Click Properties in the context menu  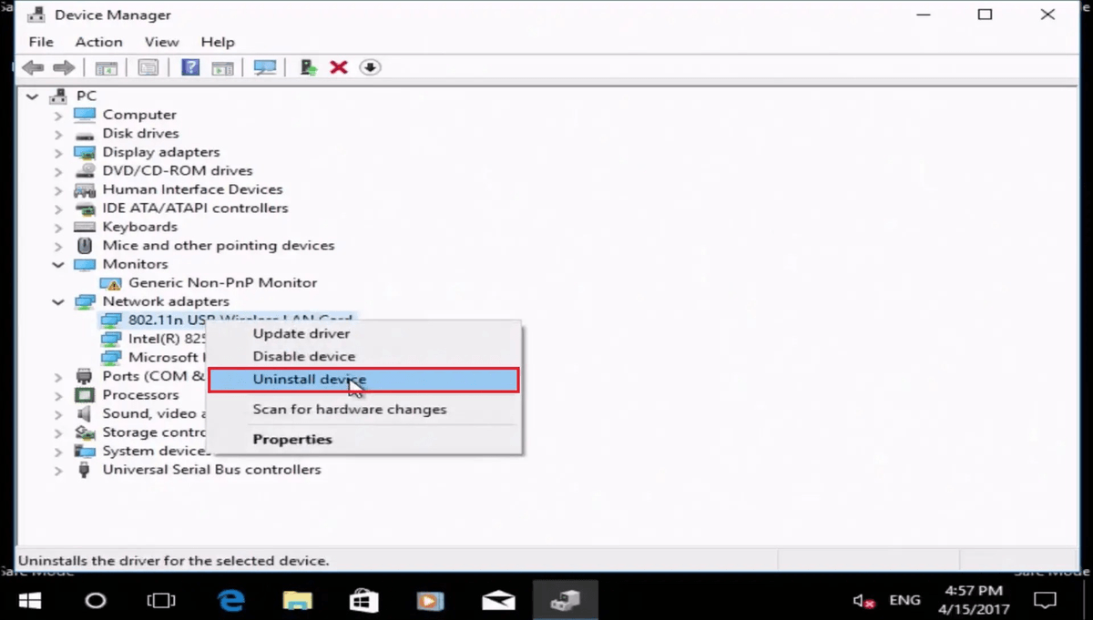[292, 440]
